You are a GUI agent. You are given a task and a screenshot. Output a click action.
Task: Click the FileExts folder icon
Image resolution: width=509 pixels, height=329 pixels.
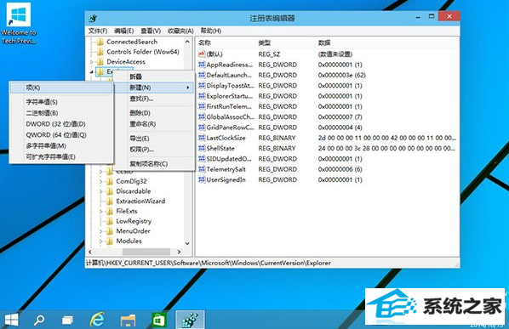pyautogui.click(x=110, y=211)
